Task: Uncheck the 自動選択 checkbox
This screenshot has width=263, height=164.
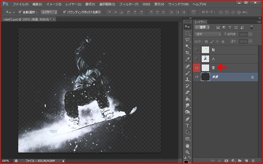Action: pos(20,12)
